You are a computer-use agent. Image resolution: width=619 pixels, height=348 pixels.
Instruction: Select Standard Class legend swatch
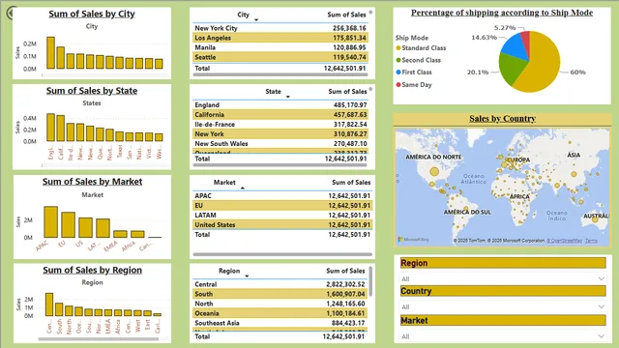[398, 47]
